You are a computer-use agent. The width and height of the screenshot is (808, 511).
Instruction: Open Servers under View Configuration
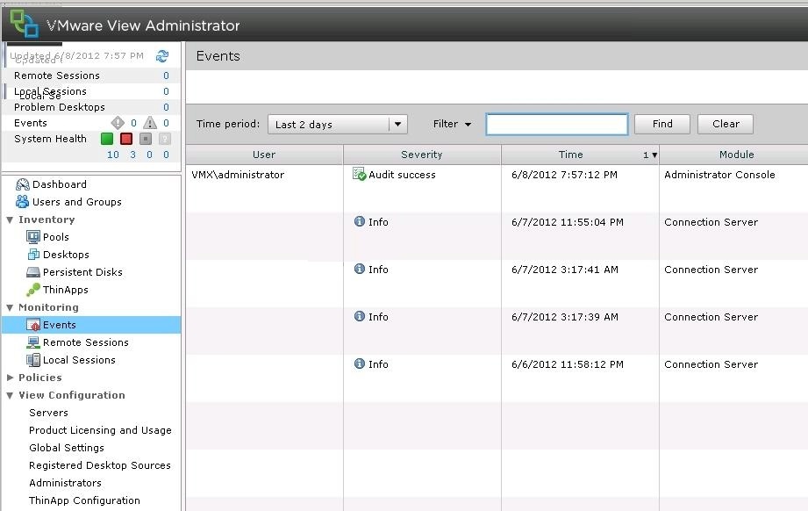48,413
